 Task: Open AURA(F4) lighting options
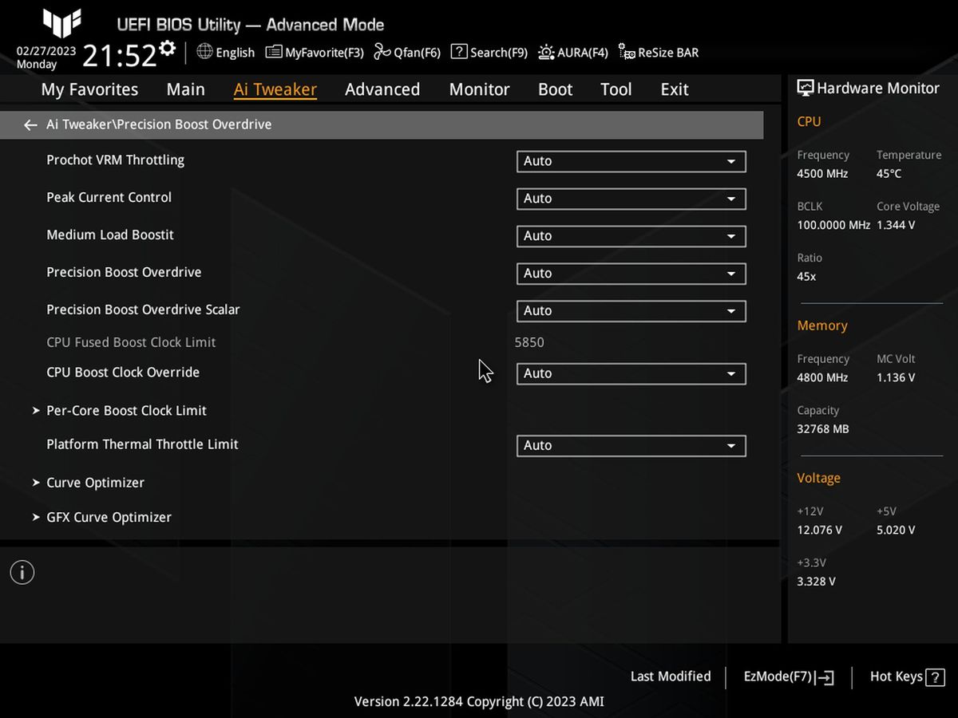(x=573, y=52)
